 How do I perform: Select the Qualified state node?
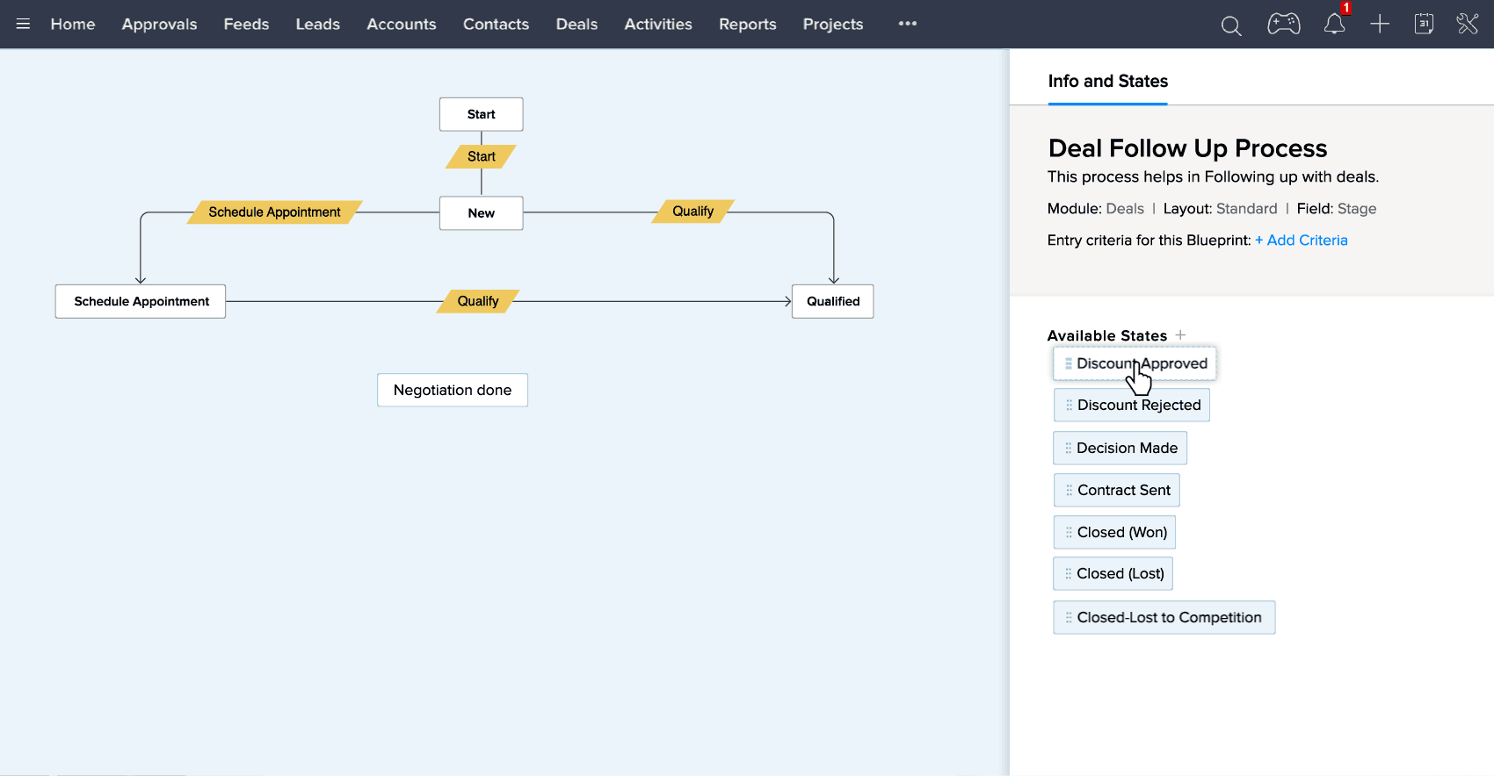[x=832, y=301]
